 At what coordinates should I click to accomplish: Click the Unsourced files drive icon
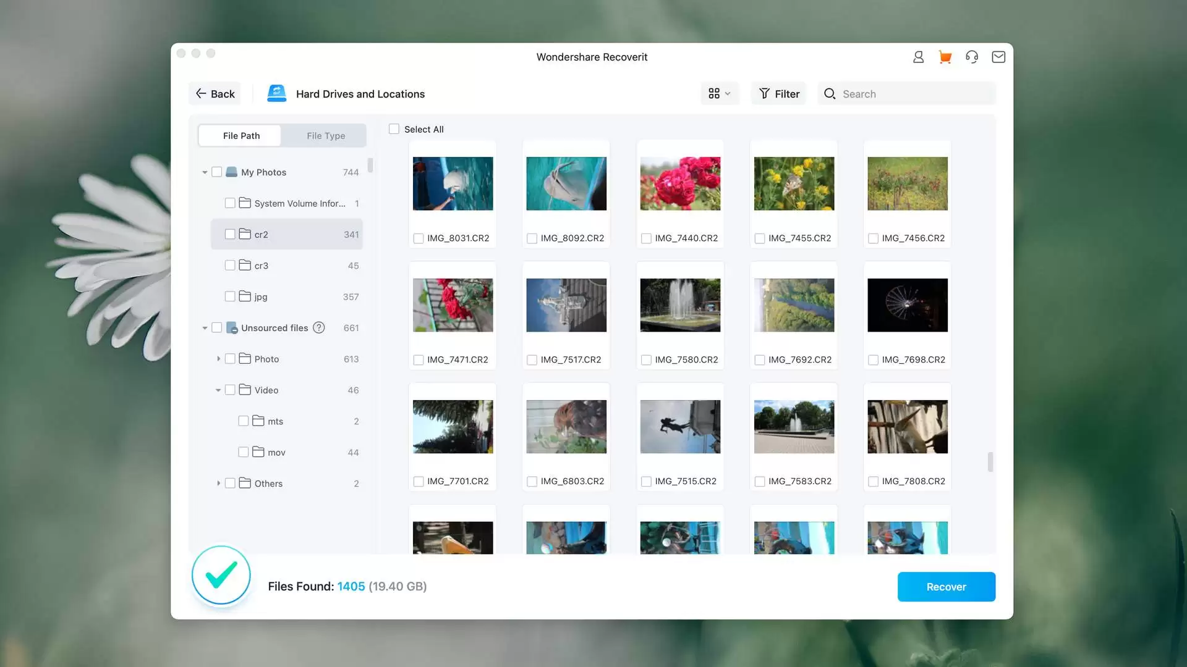click(x=231, y=328)
